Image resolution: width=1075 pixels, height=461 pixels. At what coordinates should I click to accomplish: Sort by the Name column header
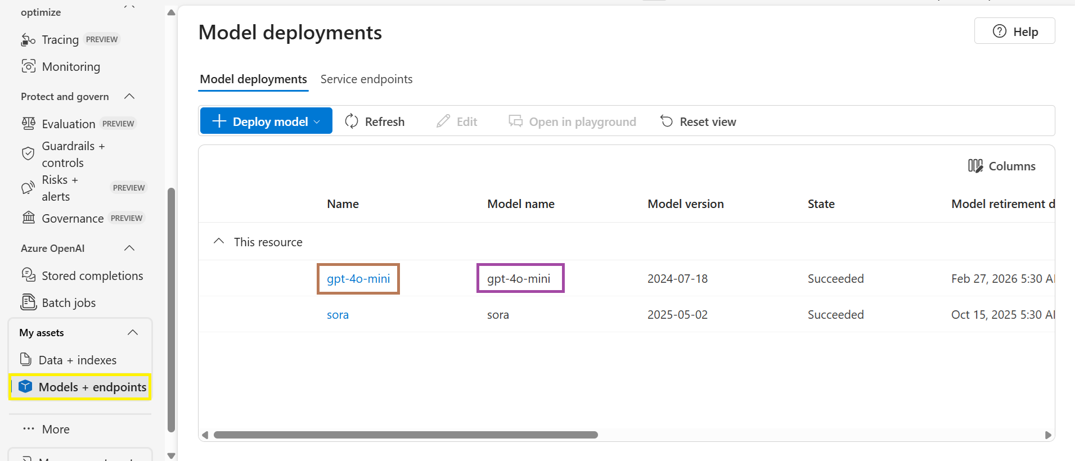(x=343, y=204)
